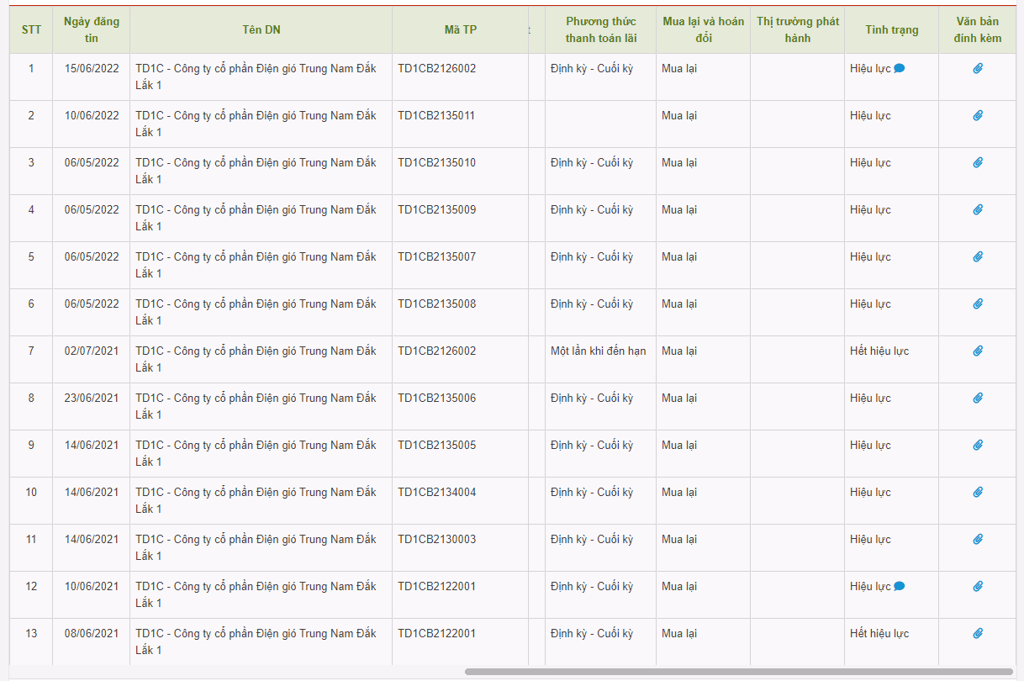Open the comment bubble in row 12
The image size is (1024, 681).
[900, 587]
